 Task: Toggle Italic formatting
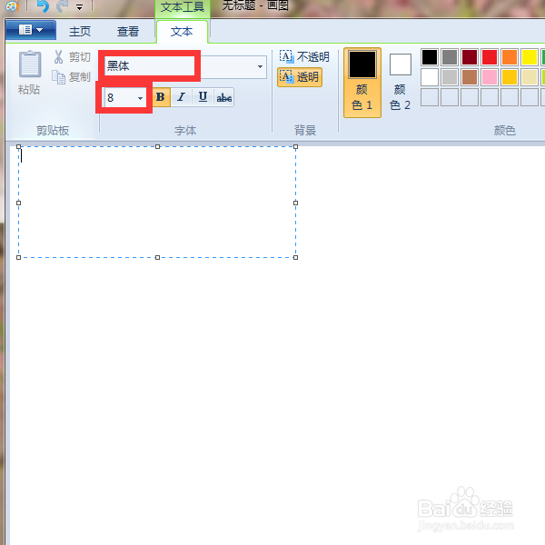pyautogui.click(x=181, y=97)
